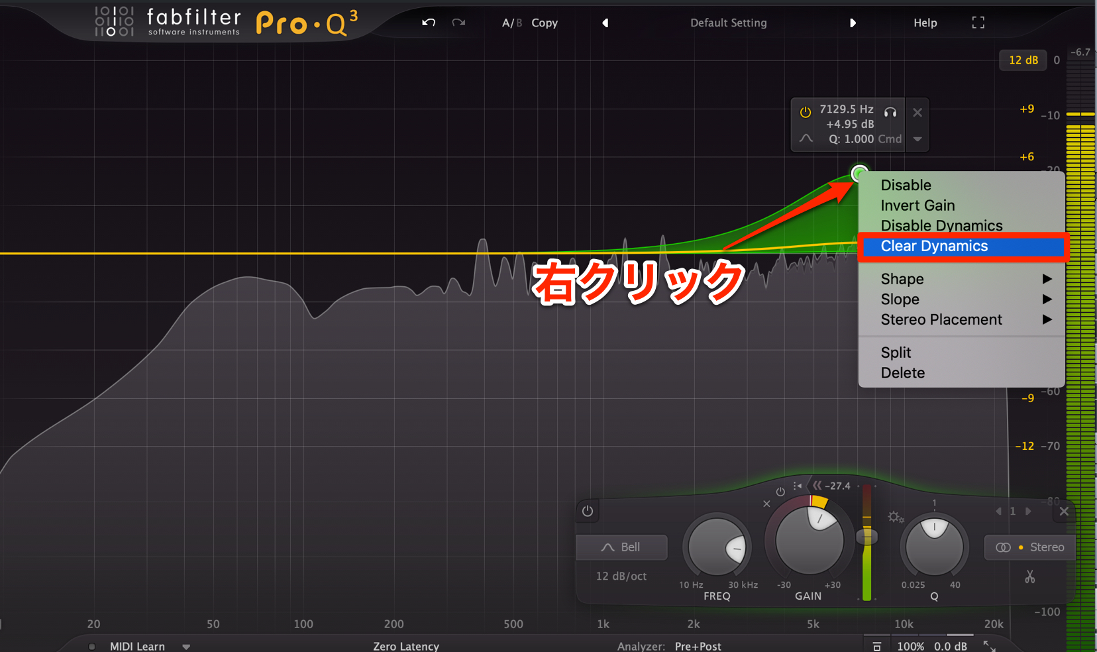Copy the current A/B state
This screenshot has width=1097, height=652.
[545, 23]
